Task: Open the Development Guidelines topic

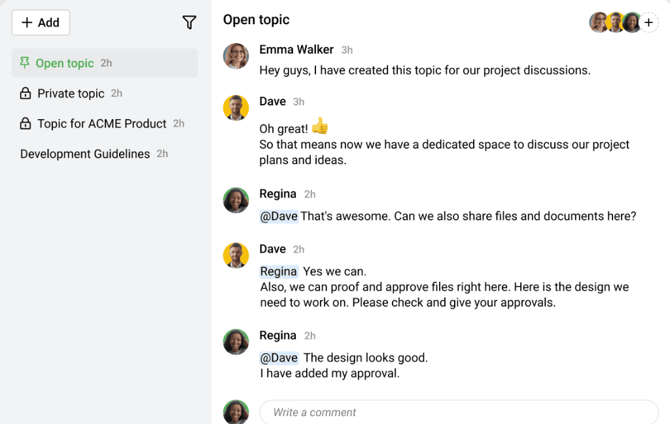Action: 85,154
